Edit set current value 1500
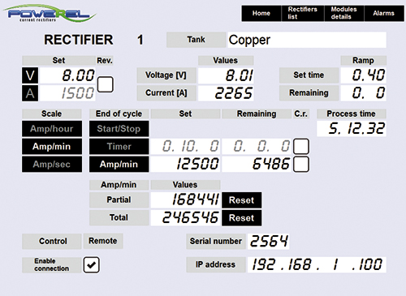The height and width of the screenshot is (296, 406). [67, 93]
